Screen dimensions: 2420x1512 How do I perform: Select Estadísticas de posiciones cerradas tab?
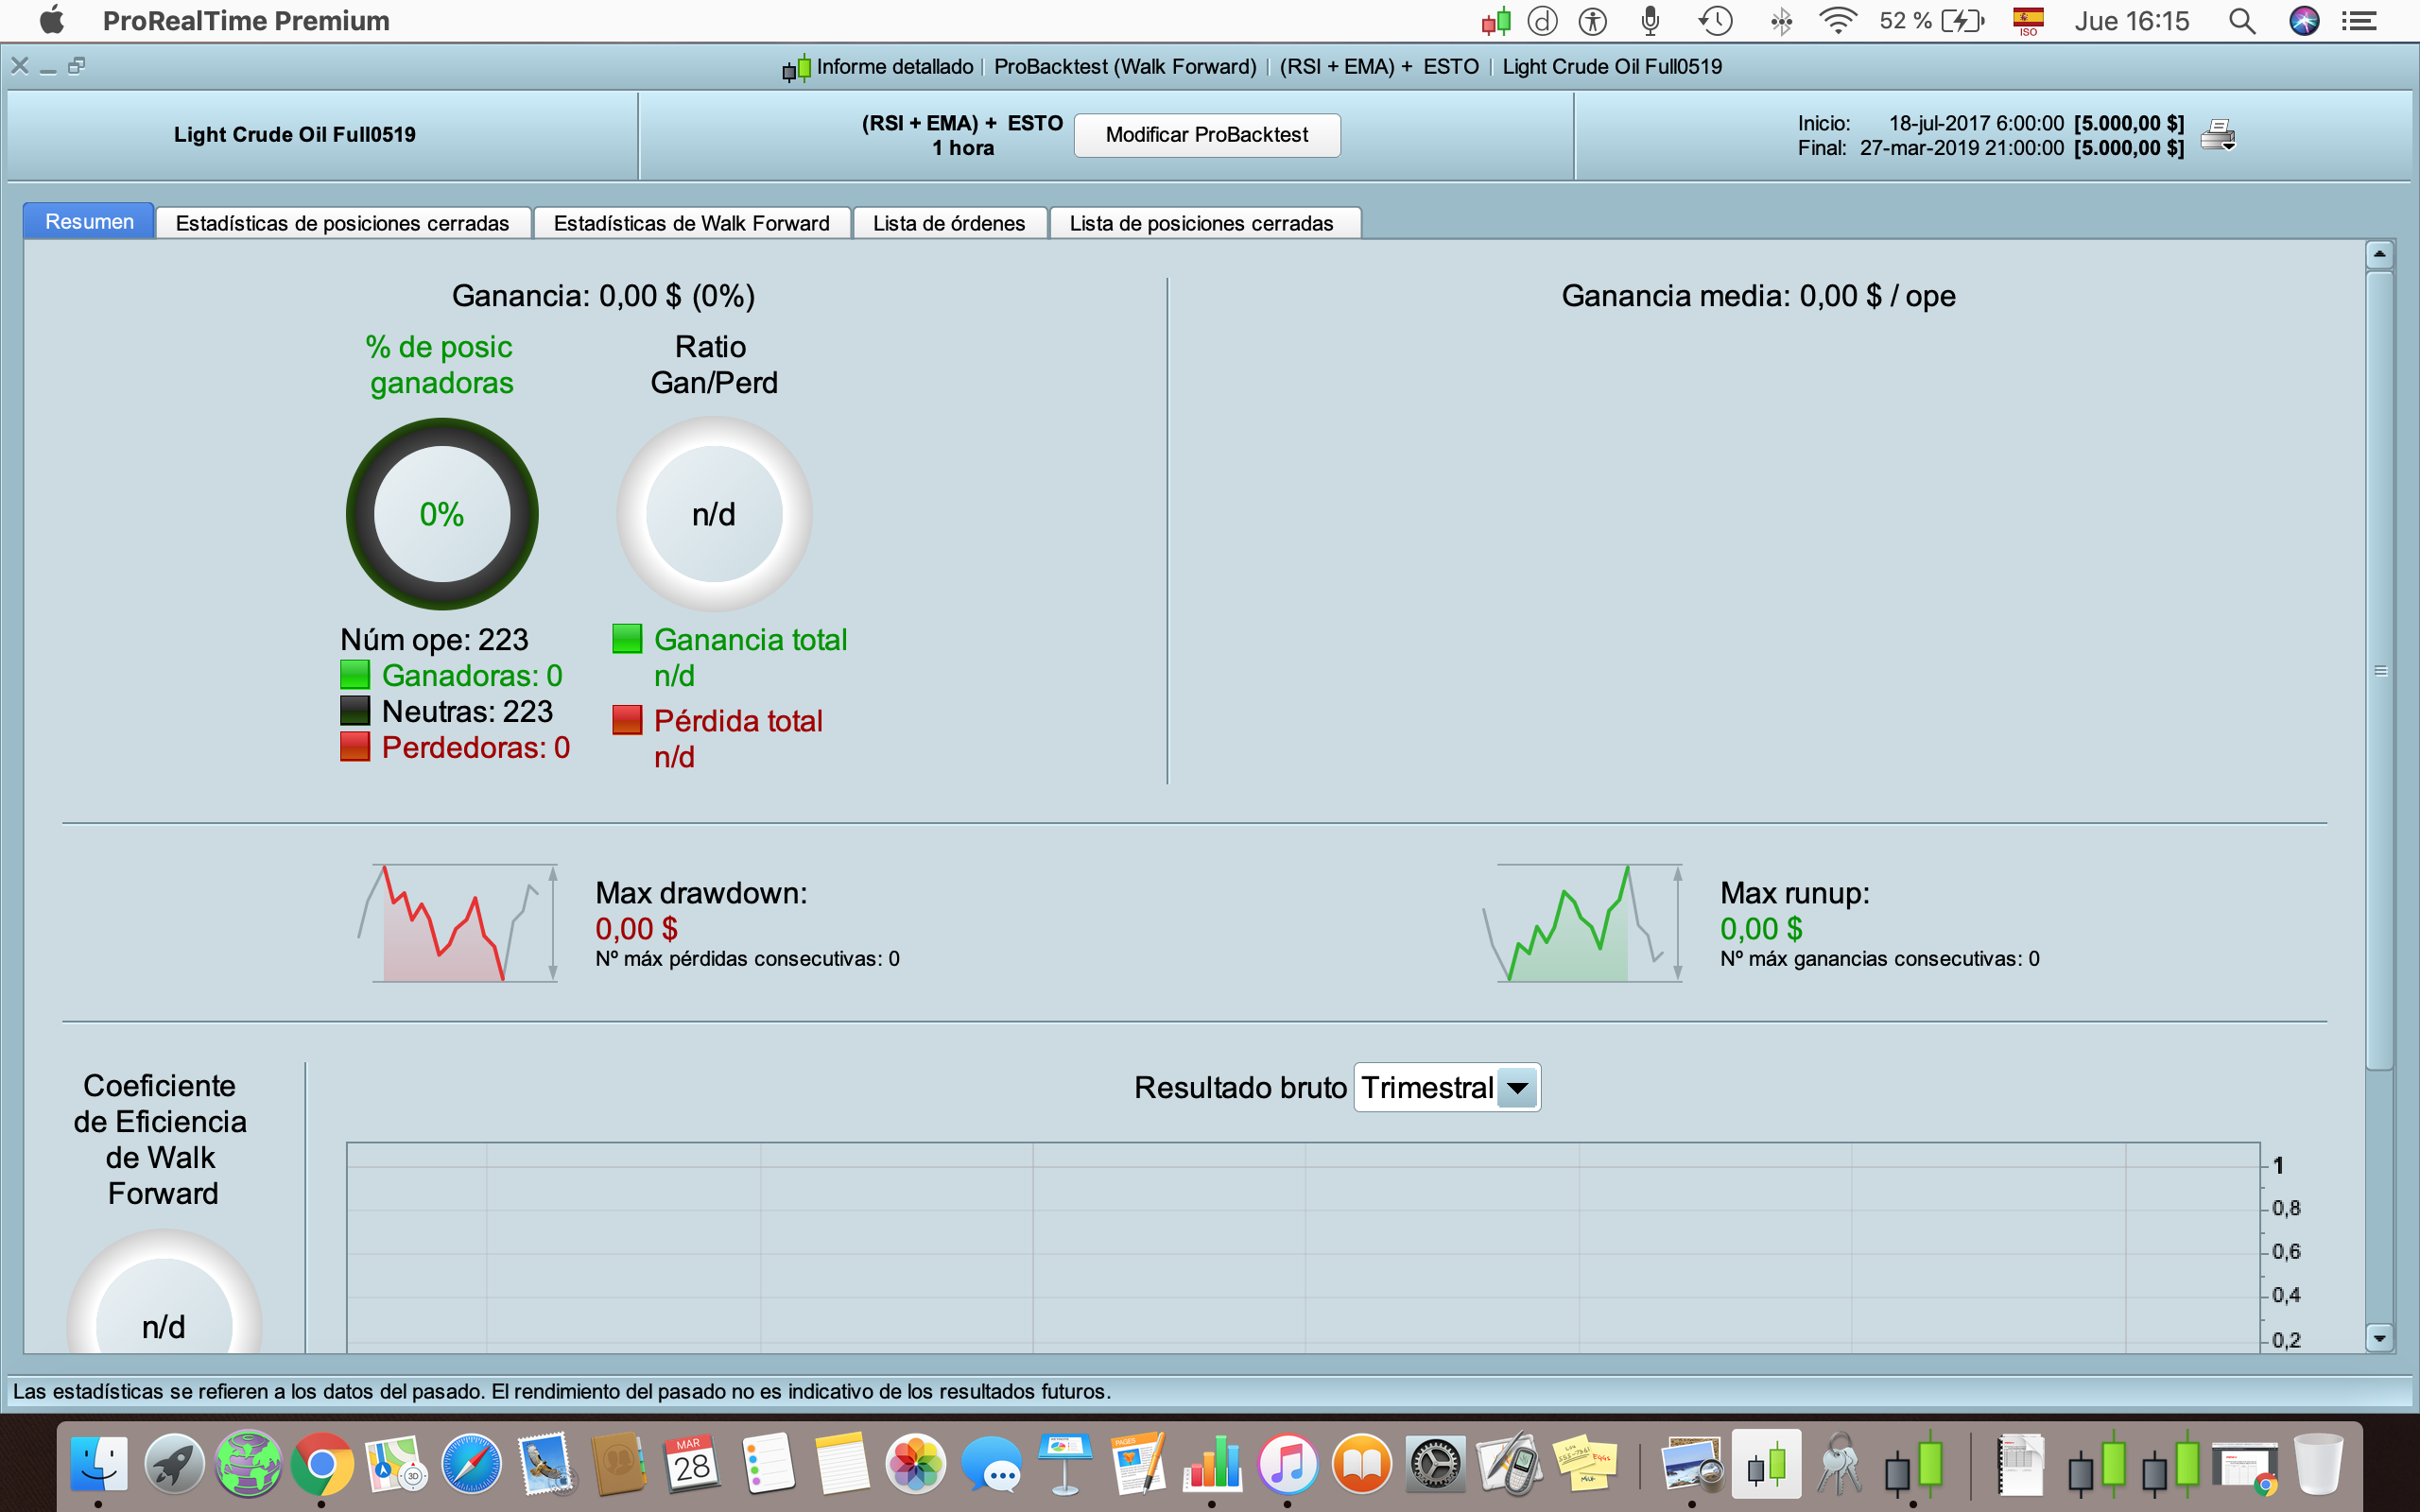342,223
